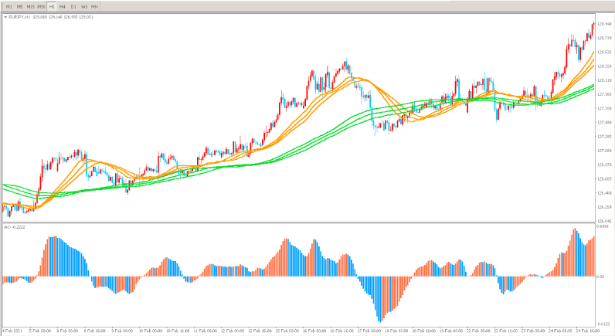The height and width of the screenshot is (336, 615).
Task: Change chart to M15 timeframe
Action: (x=30, y=6)
